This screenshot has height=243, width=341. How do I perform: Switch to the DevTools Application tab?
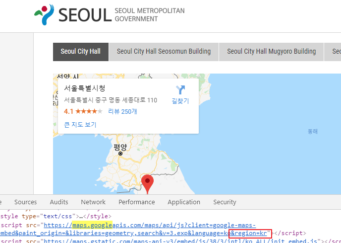coord(184,202)
